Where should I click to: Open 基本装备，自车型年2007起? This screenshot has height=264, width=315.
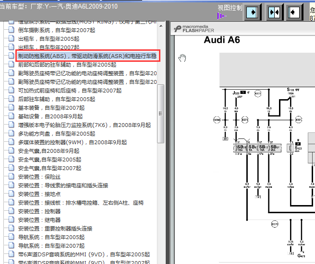[x=51, y=108]
